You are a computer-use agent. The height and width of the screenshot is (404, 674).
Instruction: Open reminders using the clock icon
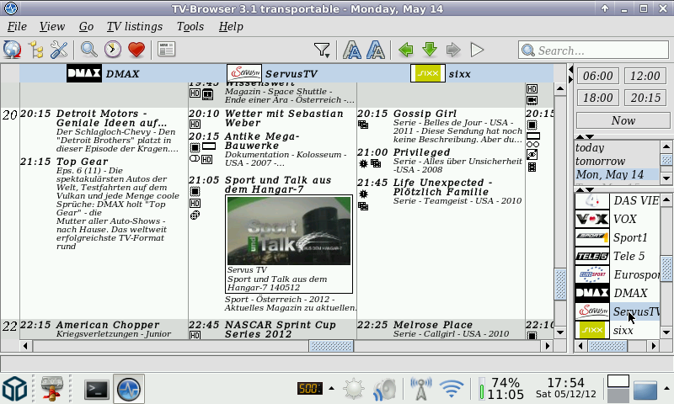112,50
